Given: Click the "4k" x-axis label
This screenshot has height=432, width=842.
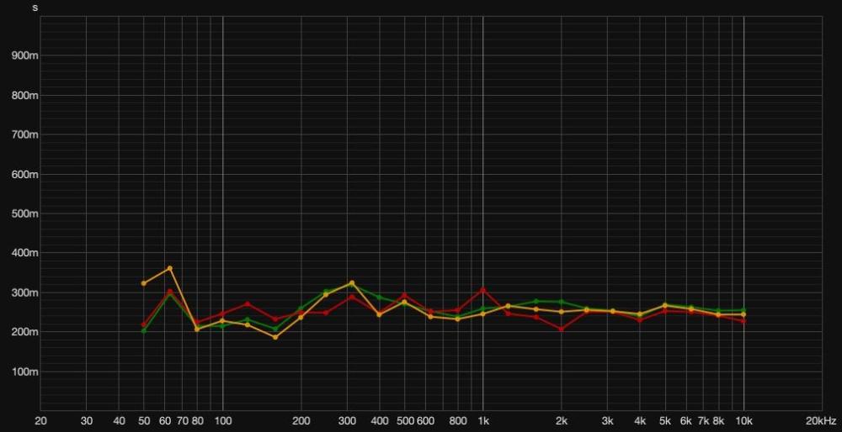Looking at the screenshot, I should click(x=640, y=420).
